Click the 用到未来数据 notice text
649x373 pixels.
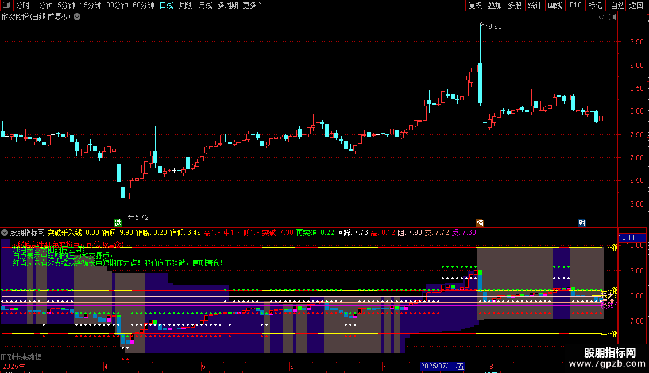[21, 357]
